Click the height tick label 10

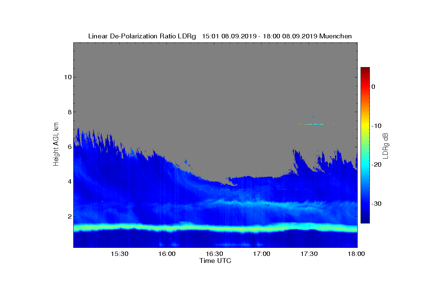(68, 77)
